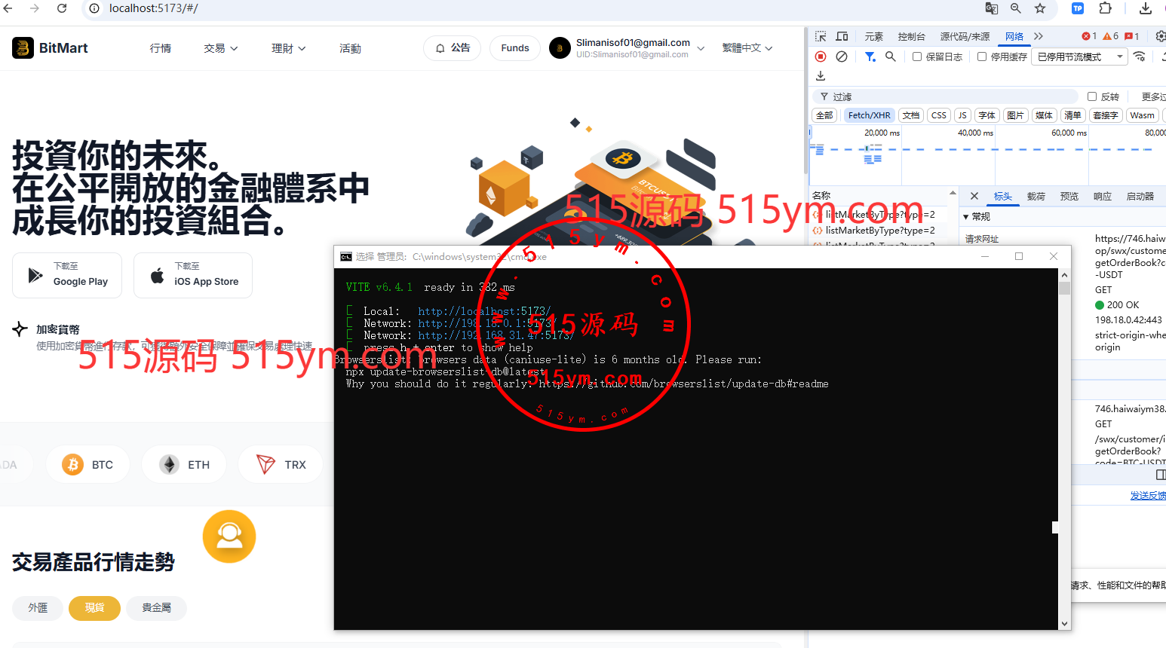Open the throttling mode dropdown
The width and height of the screenshot is (1166, 648).
click(x=1081, y=57)
